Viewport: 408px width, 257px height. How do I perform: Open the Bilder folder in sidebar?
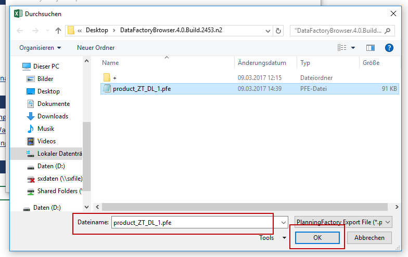[45, 79]
